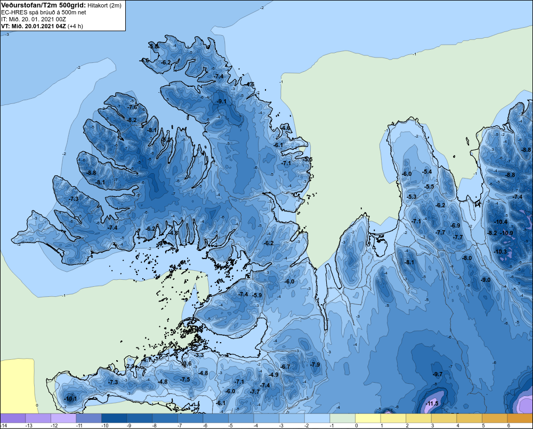
Task: Click the legend swatch between 2 and 3
Action: click(419, 418)
